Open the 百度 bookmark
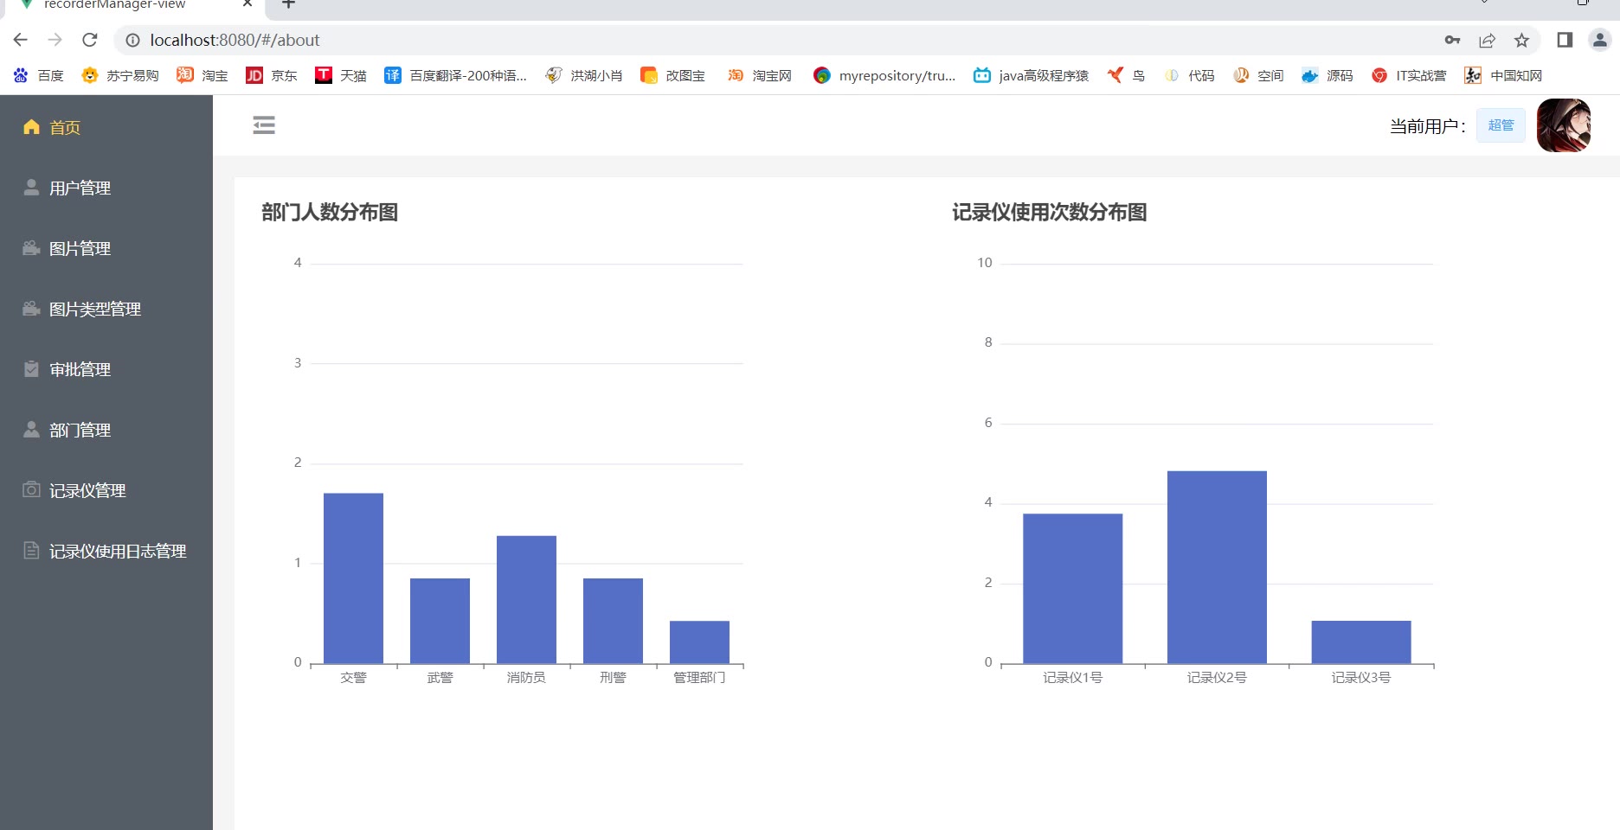 pos(39,75)
